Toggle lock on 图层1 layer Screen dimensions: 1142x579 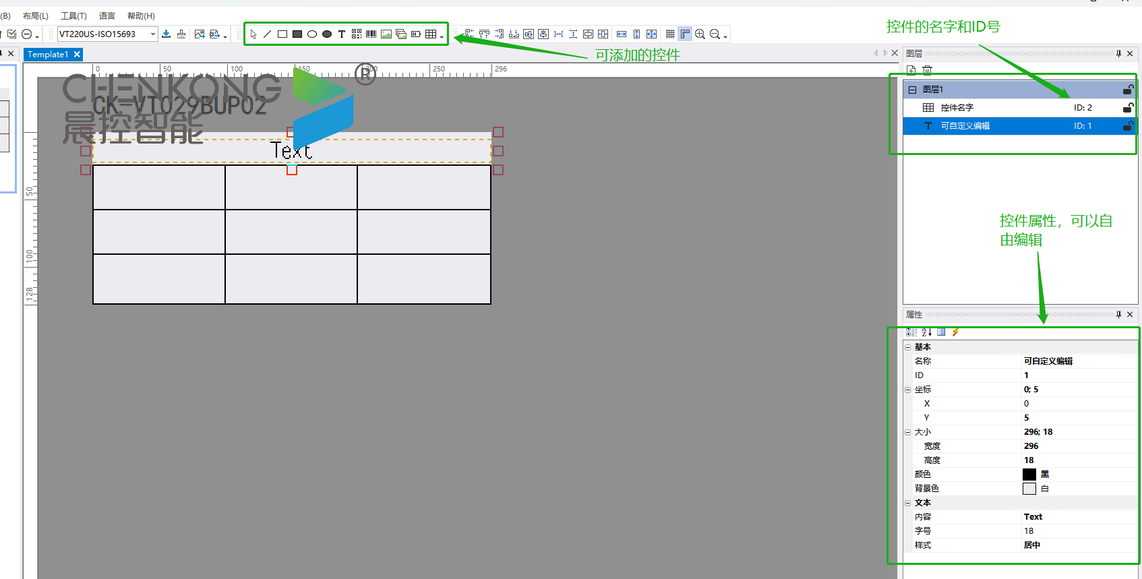[x=1128, y=90]
